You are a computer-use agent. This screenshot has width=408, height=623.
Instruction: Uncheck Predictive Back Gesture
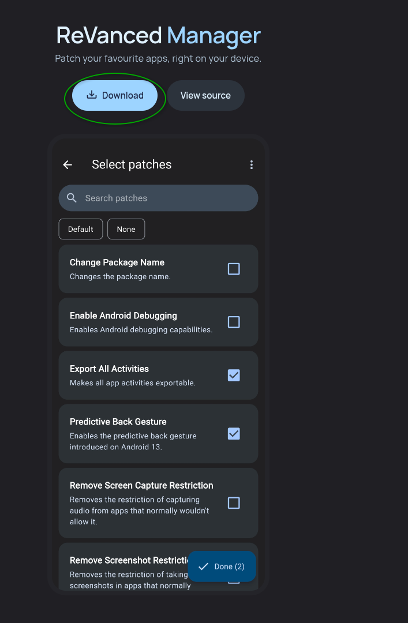point(234,433)
